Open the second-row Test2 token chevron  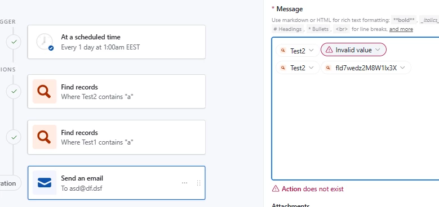311,67
